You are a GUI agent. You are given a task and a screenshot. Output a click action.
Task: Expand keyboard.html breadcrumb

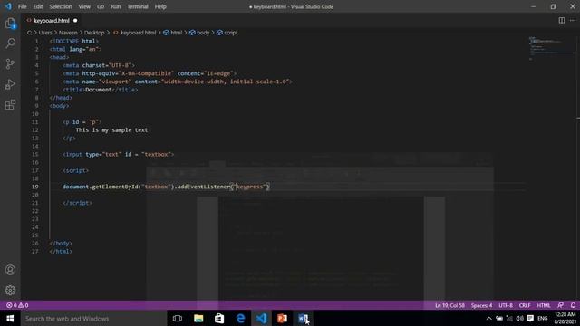point(135,33)
